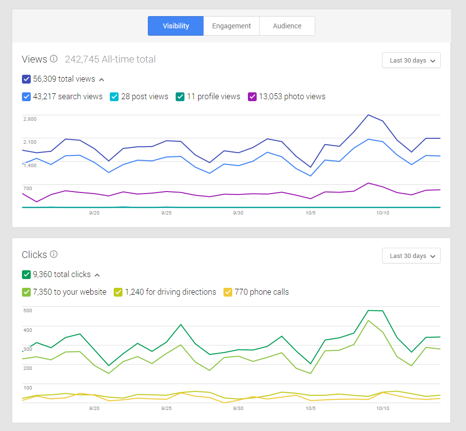Collapse the total views breakdown with its chevron

click(101, 79)
